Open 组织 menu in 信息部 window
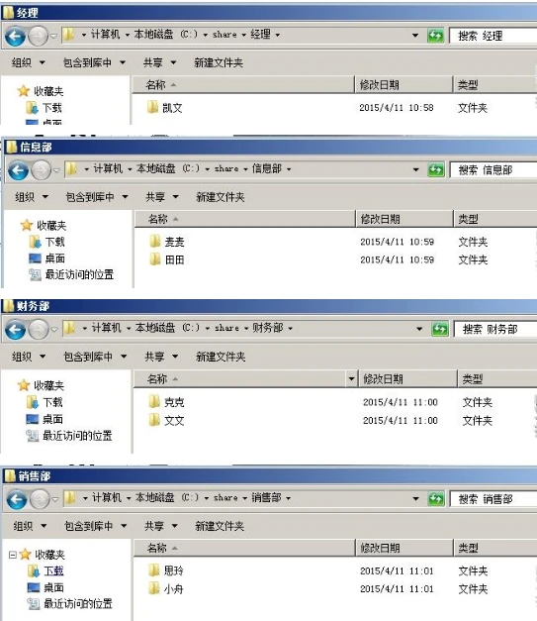 point(32,197)
